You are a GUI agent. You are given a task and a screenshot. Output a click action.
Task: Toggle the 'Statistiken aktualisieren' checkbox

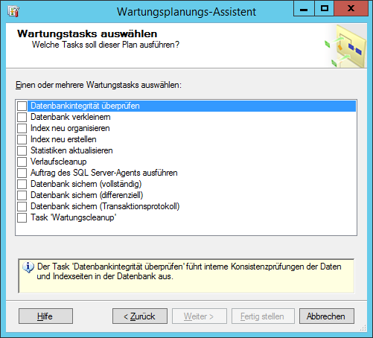22,150
